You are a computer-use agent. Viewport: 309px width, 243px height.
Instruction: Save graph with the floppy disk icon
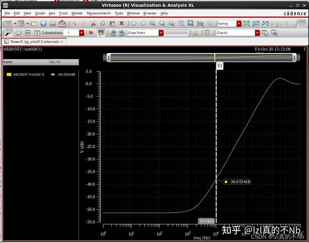coord(43,24)
